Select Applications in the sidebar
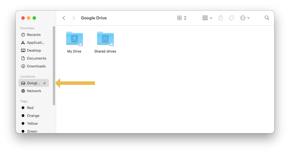 point(35,43)
